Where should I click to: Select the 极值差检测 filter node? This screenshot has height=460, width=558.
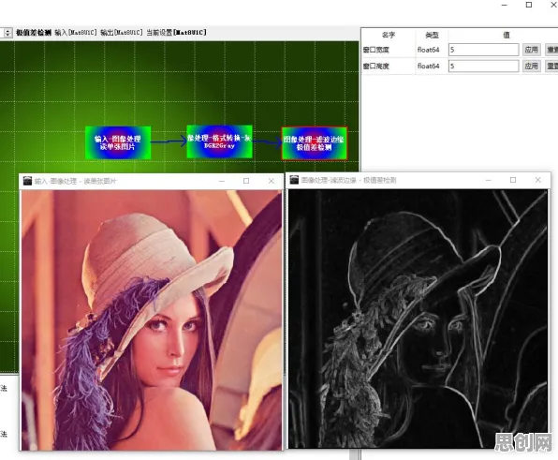[x=315, y=143]
